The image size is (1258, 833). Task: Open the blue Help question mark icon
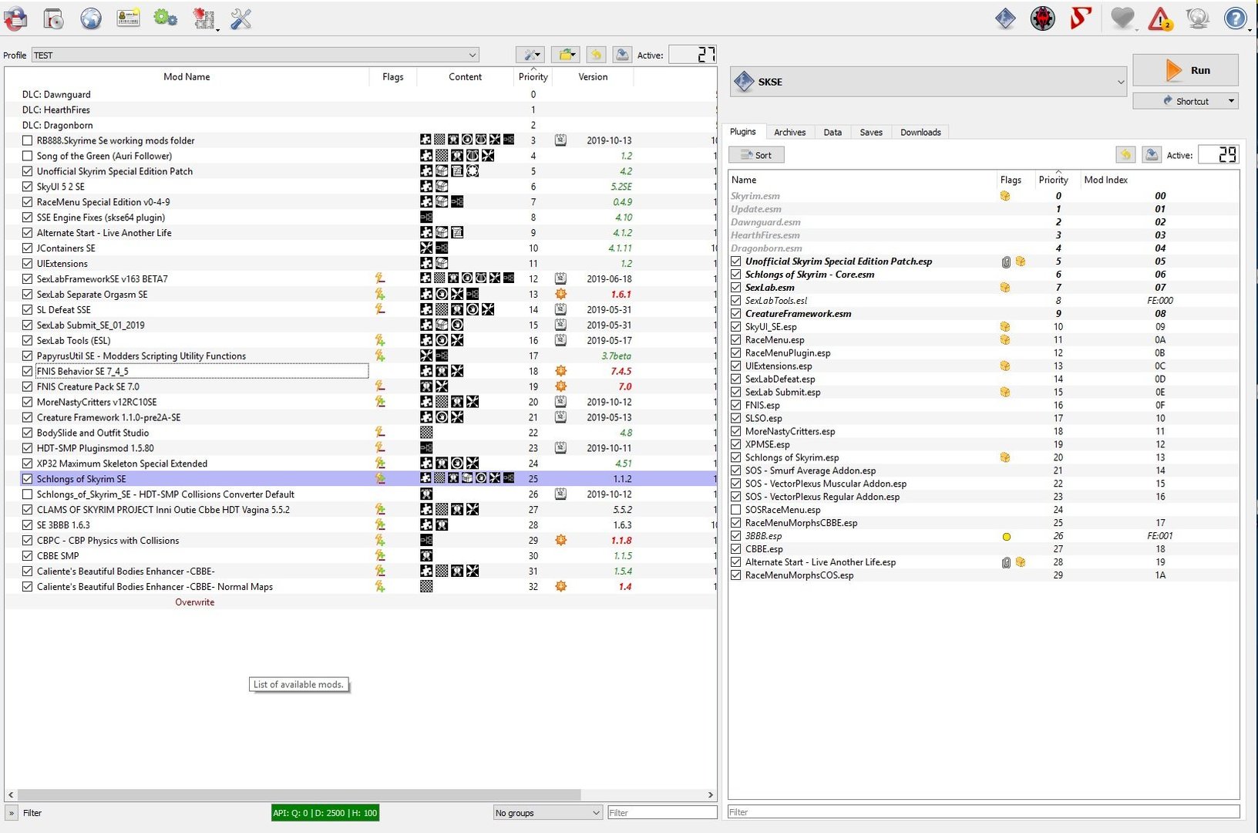[1235, 19]
